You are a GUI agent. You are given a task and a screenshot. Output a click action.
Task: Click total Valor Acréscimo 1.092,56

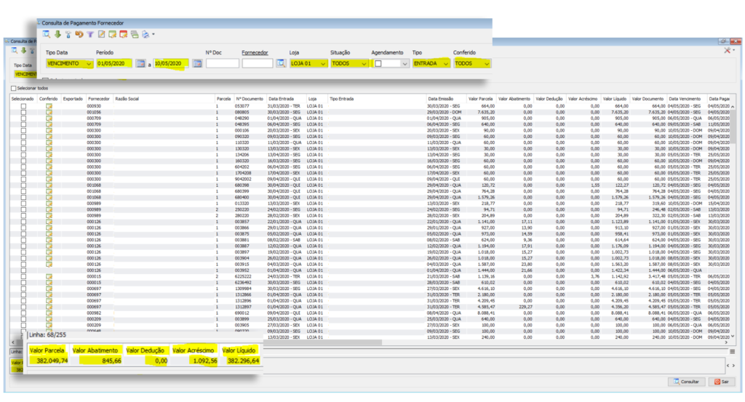point(204,361)
